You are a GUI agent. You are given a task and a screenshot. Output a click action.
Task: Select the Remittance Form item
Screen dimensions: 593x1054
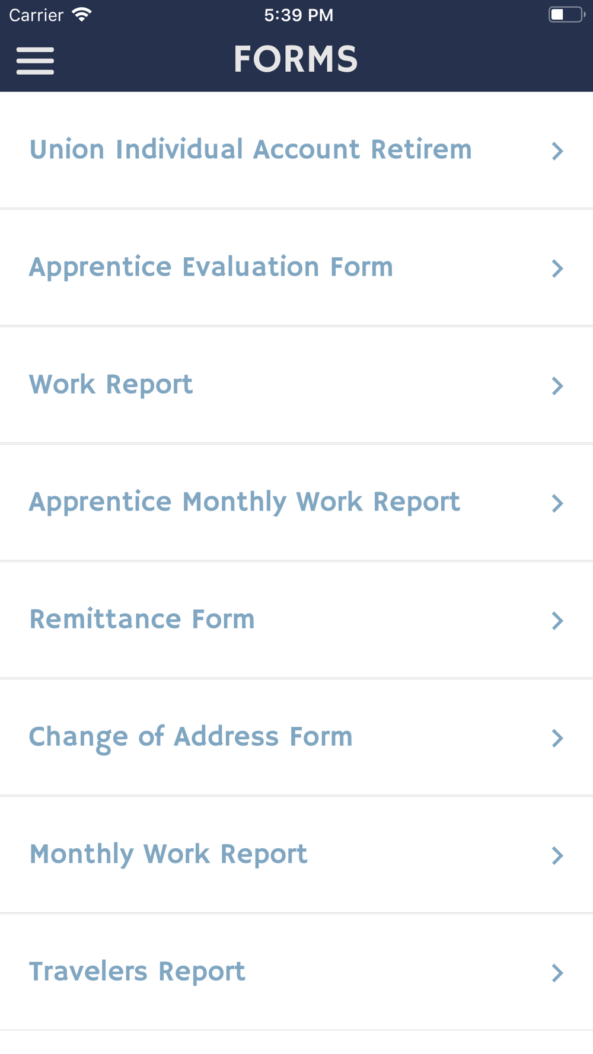pyautogui.click(x=296, y=619)
